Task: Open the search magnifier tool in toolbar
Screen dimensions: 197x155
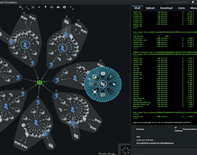Action: pyautogui.click(x=20, y=7)
